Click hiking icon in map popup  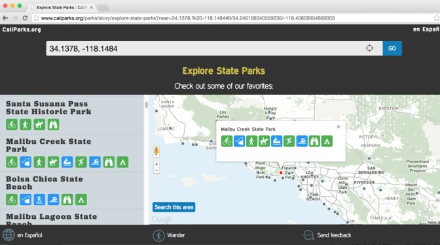(x=251, y=141)
